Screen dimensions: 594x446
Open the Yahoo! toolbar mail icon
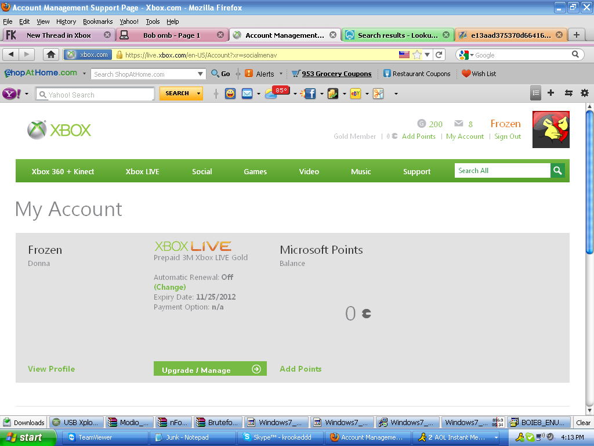247,93
